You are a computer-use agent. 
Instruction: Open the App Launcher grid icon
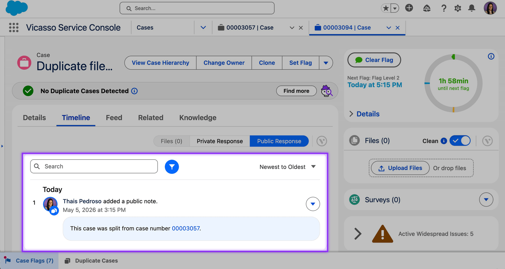click(14, 28)
